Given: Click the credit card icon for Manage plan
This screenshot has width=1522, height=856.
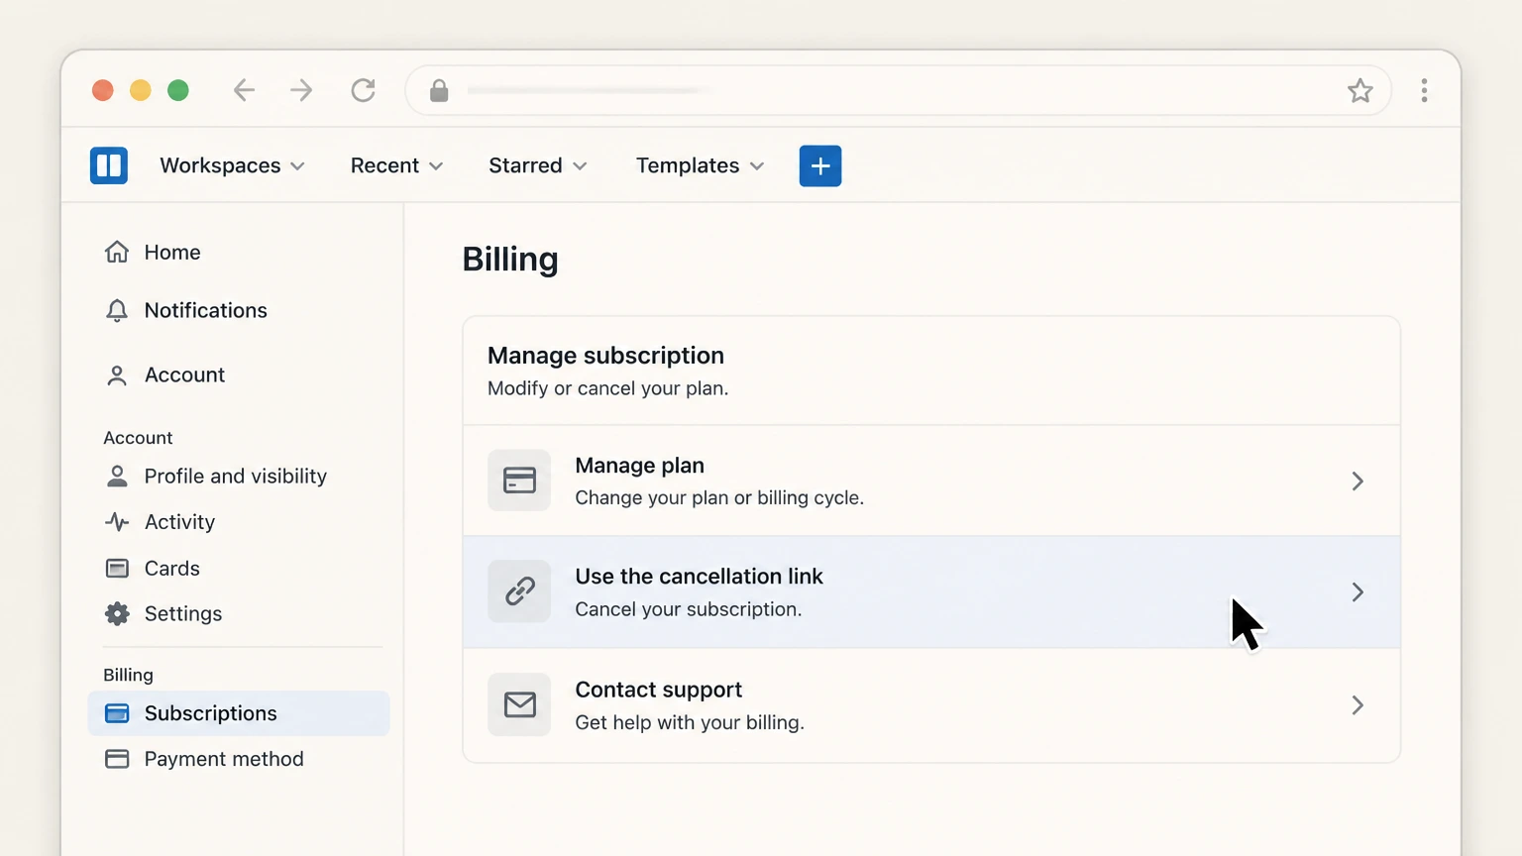Looking at the screenshot, I should pos(519,481).
